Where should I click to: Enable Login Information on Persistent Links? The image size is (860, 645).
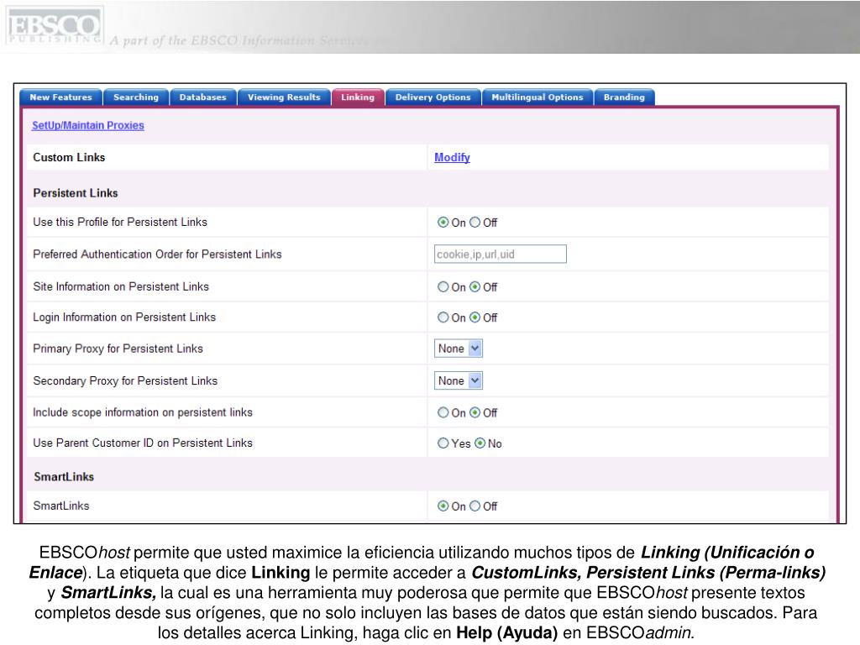tap(443, 317)
